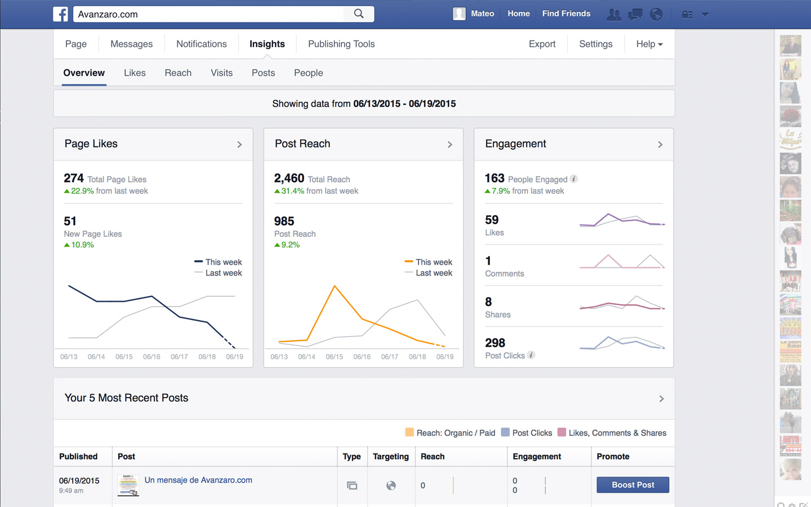811x507 pixels.
Task: Click Mateo's profile picture icon
Action: click(459, 14)
